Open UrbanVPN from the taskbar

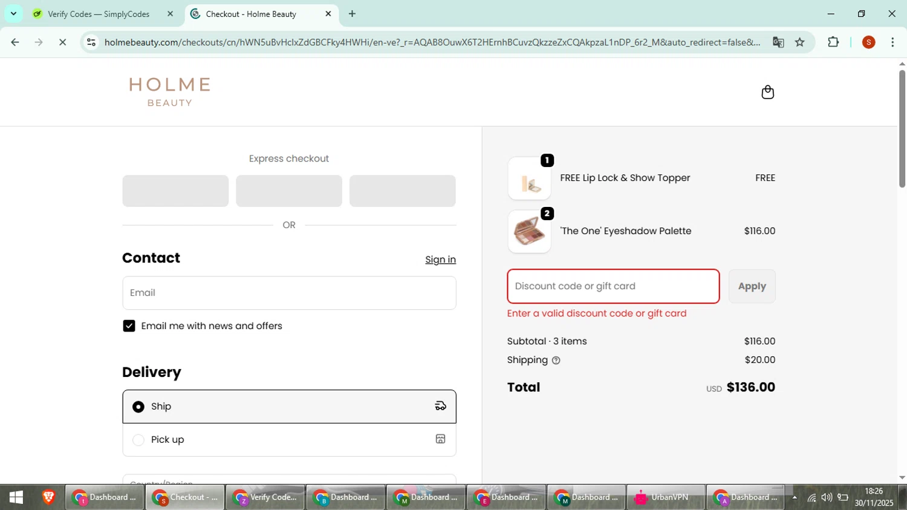665,497
